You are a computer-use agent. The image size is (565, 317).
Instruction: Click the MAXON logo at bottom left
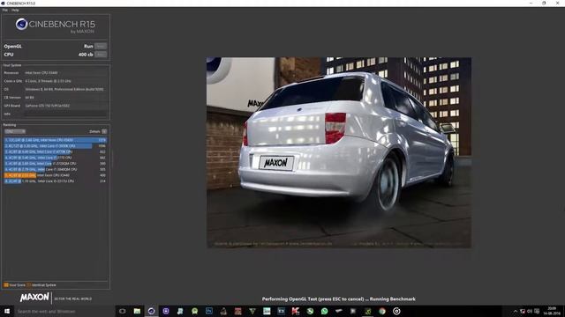(34, 298)
